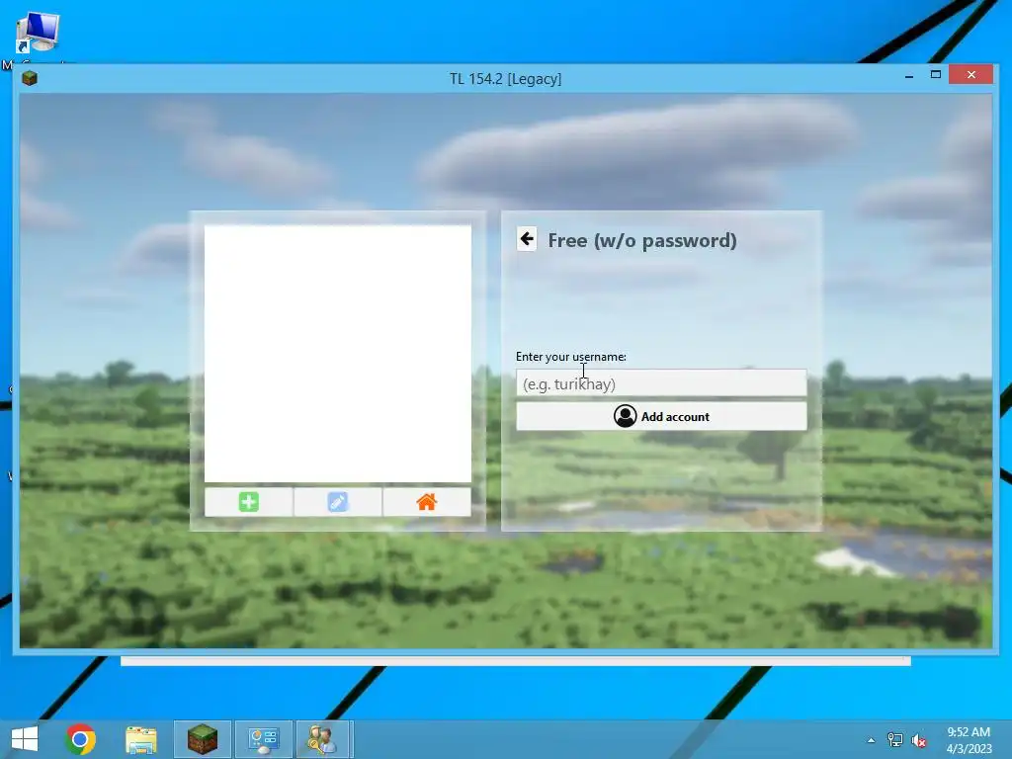Click the TL launcher icon in title bar
This screenshot has width=1012, height=759.
coord(30,78)
